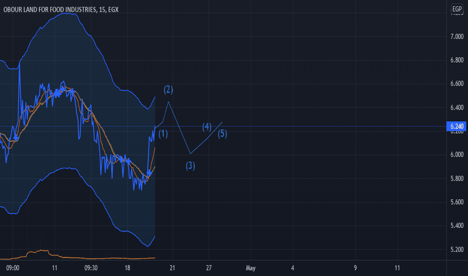The height and width of the screenshot is (276, 468).
Task: Click the 5.600 price axis label
Action: pyautogui.click(x=457, y=202)
